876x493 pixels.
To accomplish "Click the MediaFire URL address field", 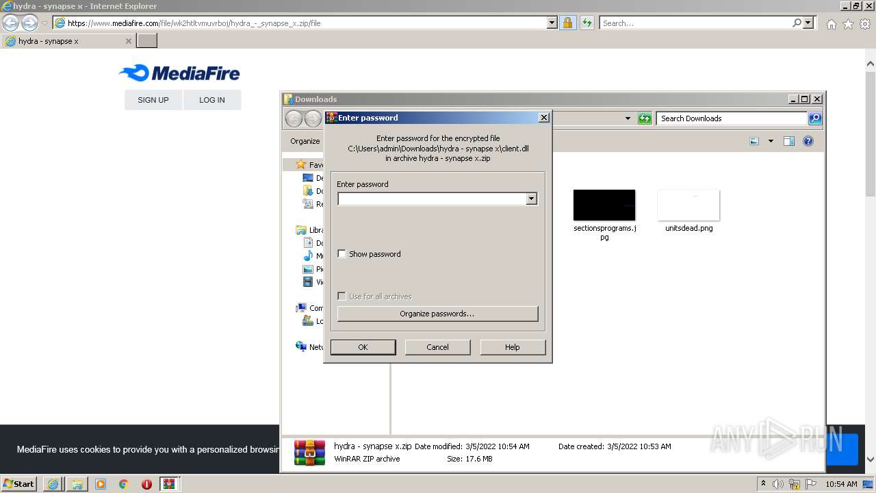I will [x=307, y=23].
